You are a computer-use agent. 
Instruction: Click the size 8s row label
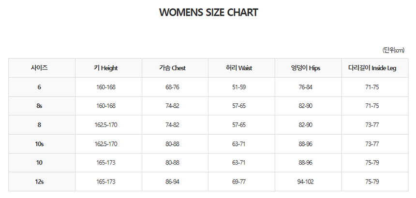coord(39,106)
